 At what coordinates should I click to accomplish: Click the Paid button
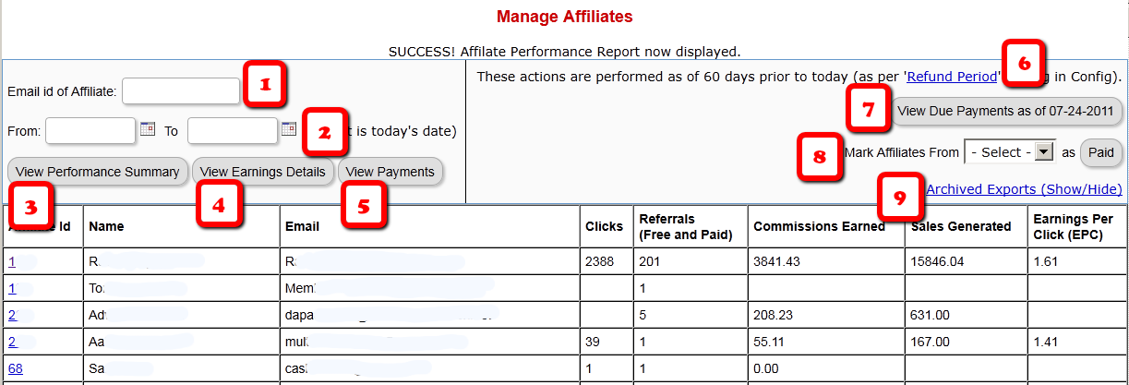tap(1100, 152)
